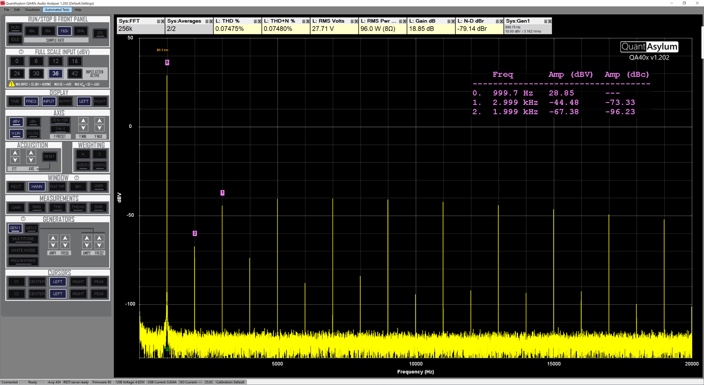704x385 pixels.
Task: Select the FLAT TOP window function
Action: [57, 187]
